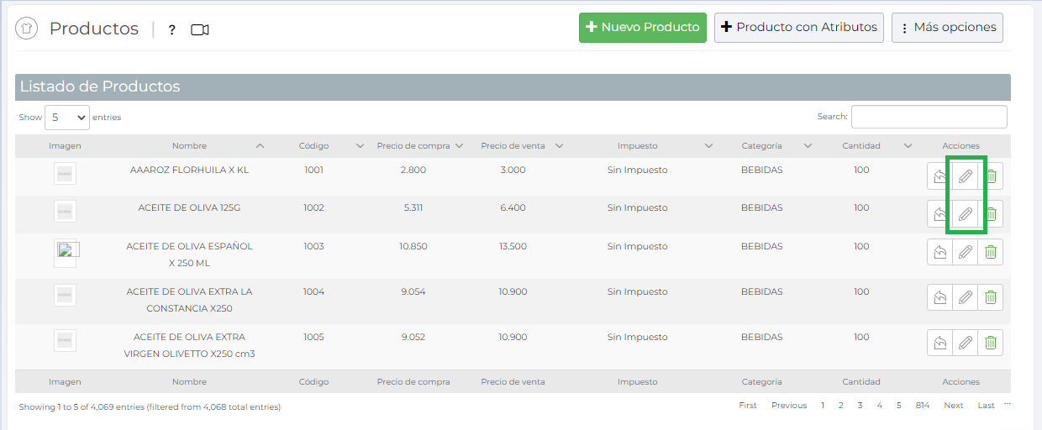
Task: Click the Productos shirt logo icon
Action: 27,29
